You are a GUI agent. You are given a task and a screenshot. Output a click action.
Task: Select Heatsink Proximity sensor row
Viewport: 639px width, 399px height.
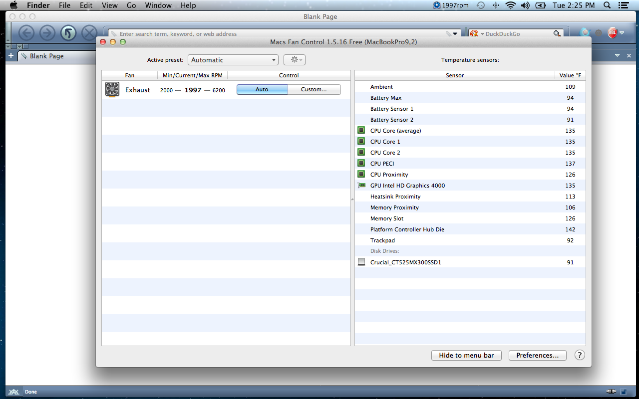click(470, 197)
